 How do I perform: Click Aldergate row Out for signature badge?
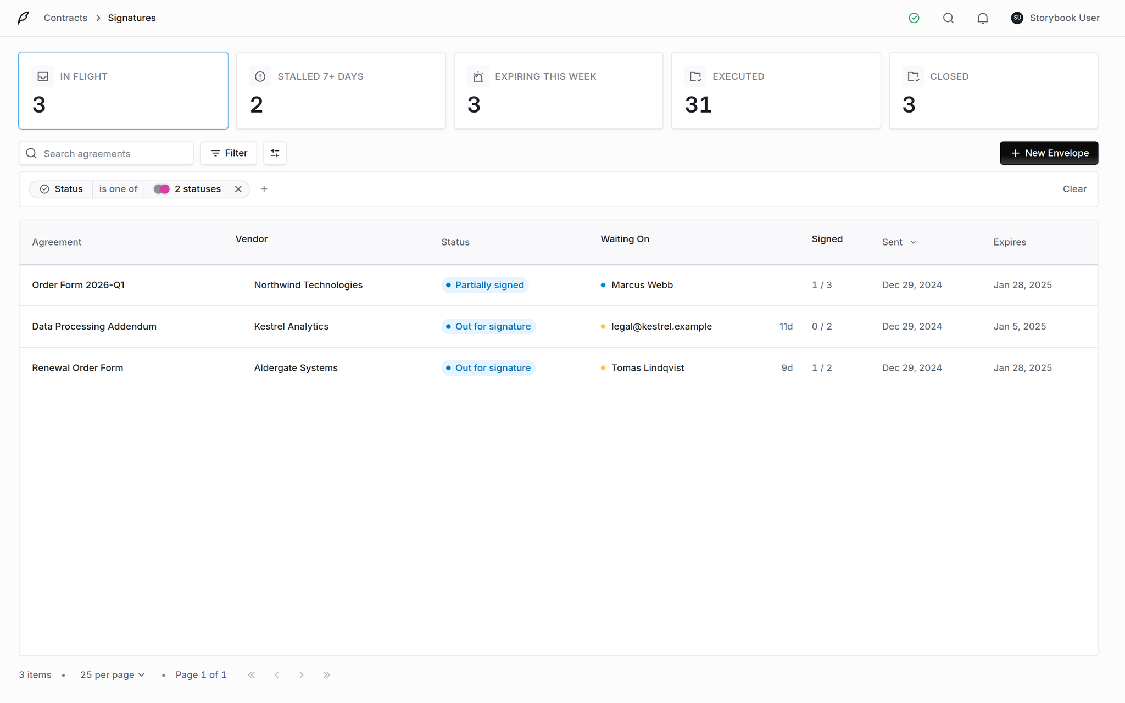point(488,368)
